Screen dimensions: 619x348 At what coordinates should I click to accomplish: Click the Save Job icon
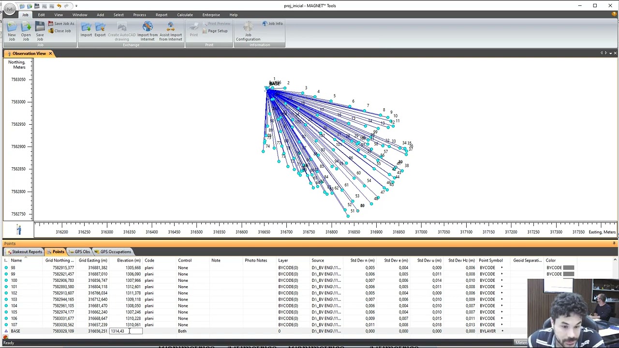point(40,31)
